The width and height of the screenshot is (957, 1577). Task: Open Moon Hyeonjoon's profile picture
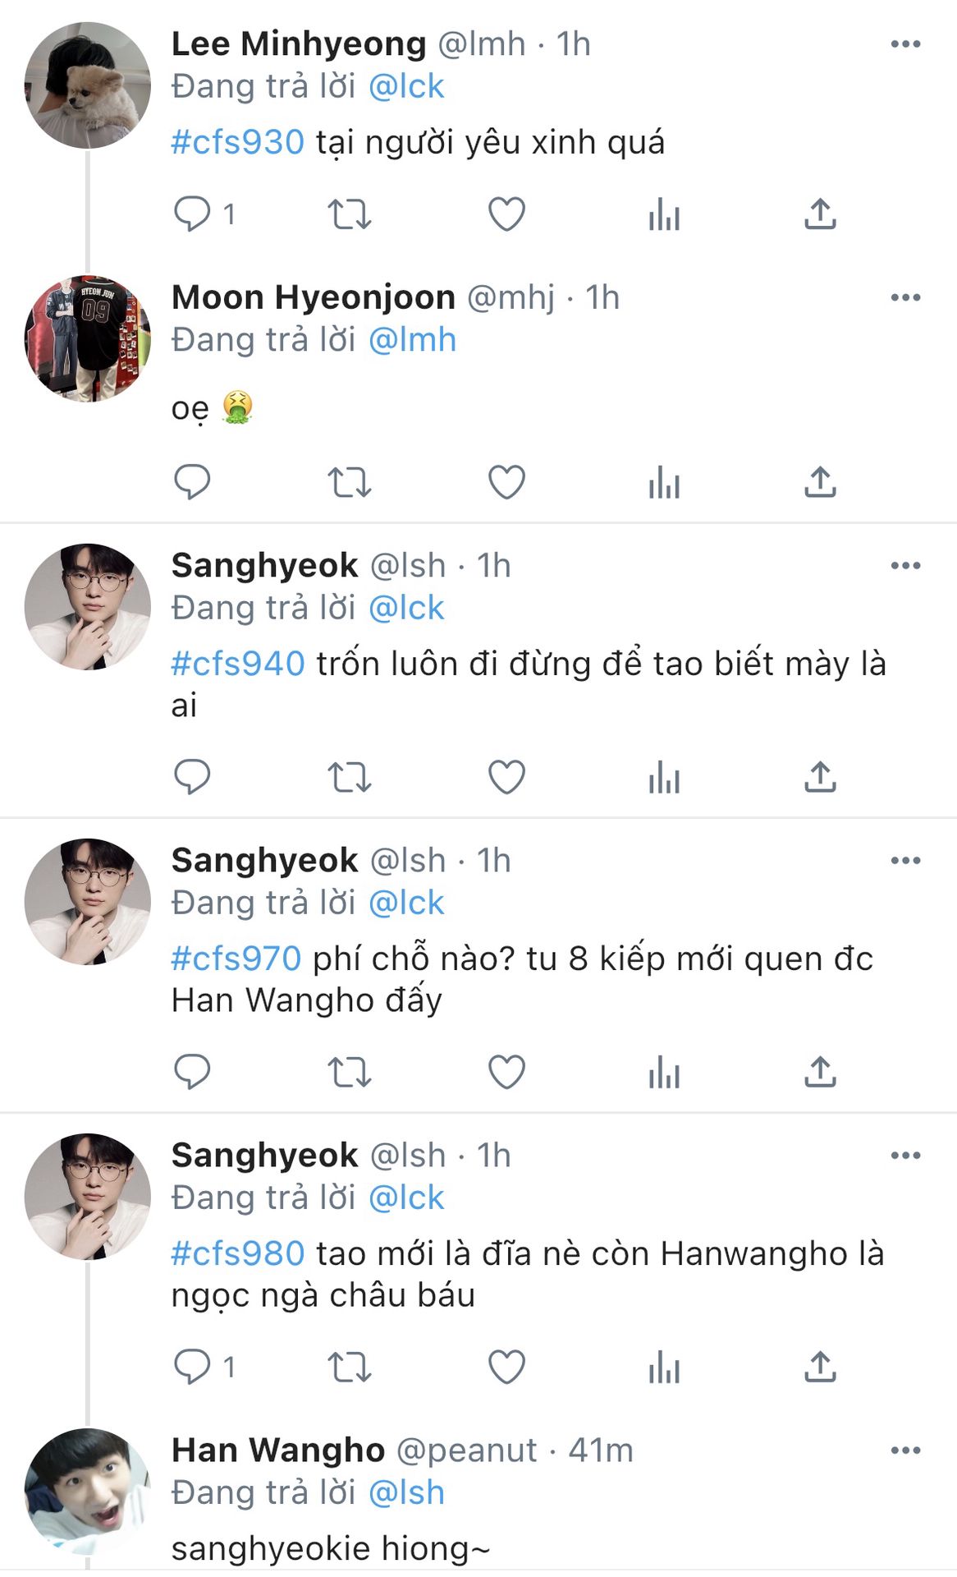coord(88,338)
